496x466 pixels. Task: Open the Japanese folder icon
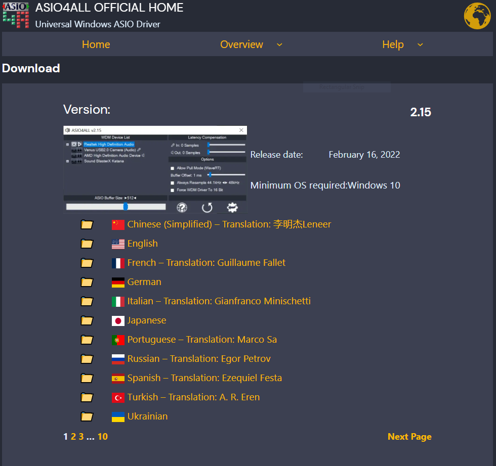pos(87,320)
